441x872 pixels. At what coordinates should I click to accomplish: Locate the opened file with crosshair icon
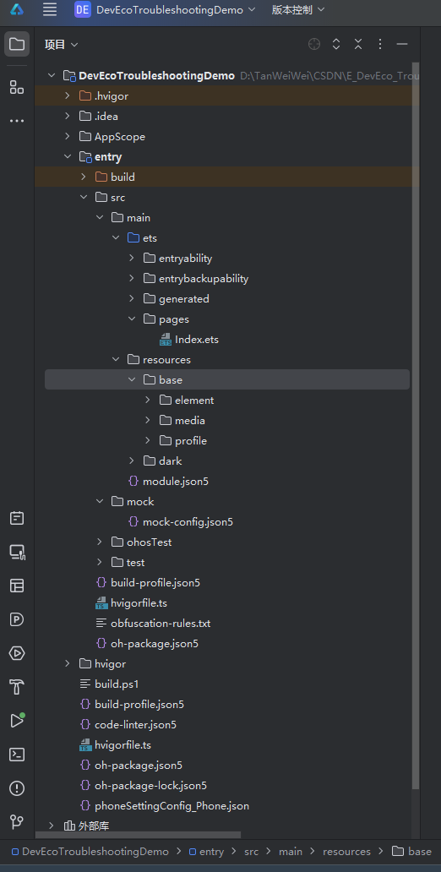(x=314, y=45)
